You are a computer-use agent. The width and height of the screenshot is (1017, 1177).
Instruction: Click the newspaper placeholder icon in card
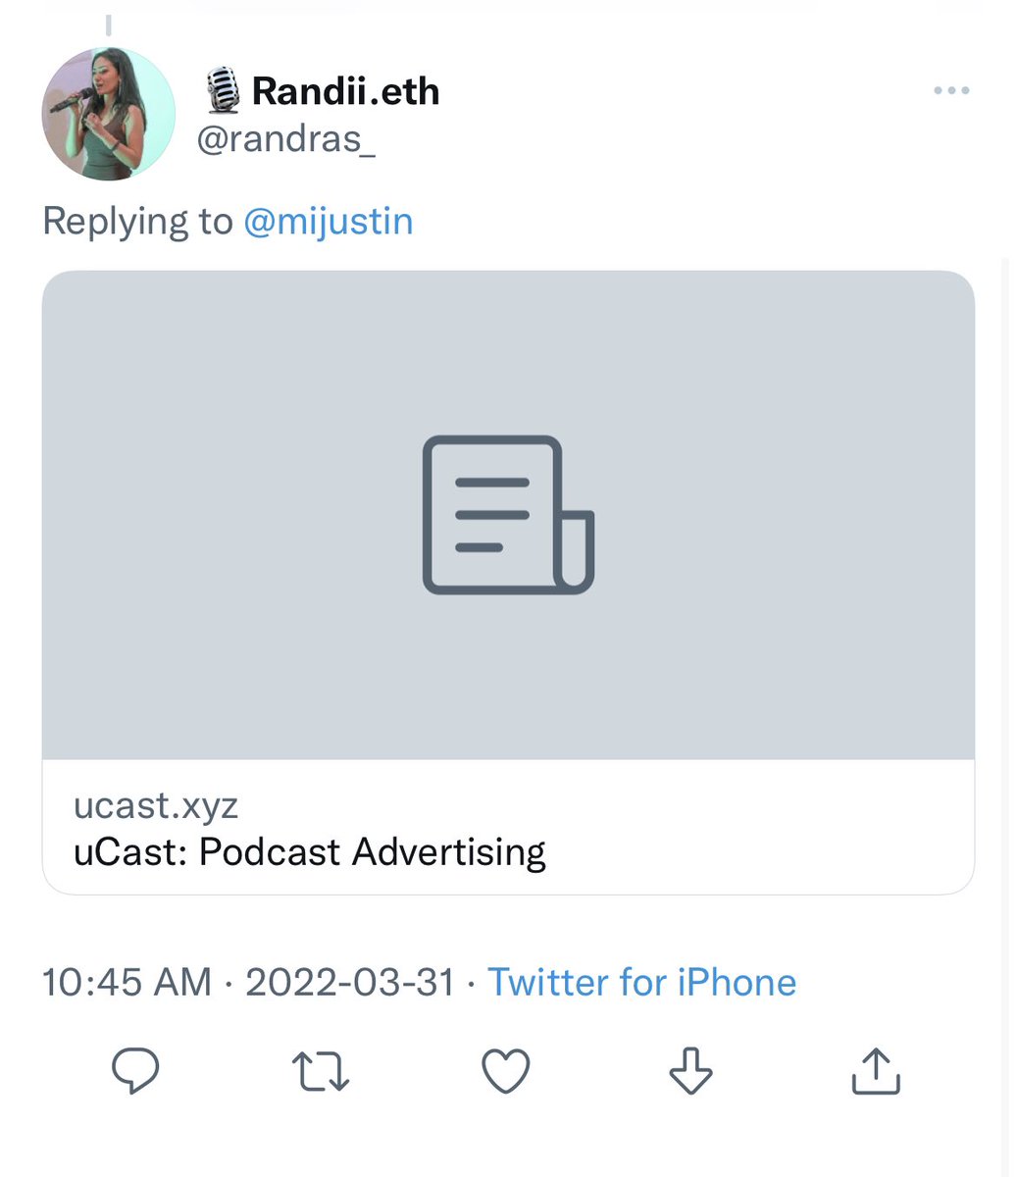pyautogui.click(x=508, y=515)
